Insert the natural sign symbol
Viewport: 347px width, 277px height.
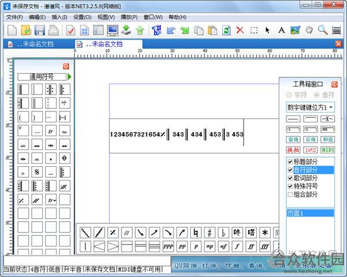pyautogui.click(x=195, y=233)
